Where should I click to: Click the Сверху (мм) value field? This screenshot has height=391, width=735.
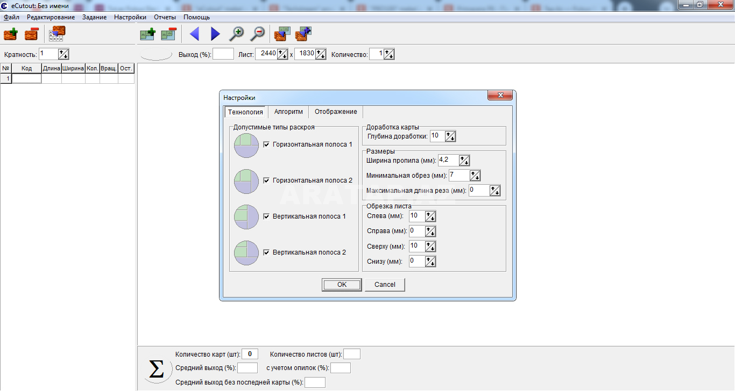pos(417,247)
